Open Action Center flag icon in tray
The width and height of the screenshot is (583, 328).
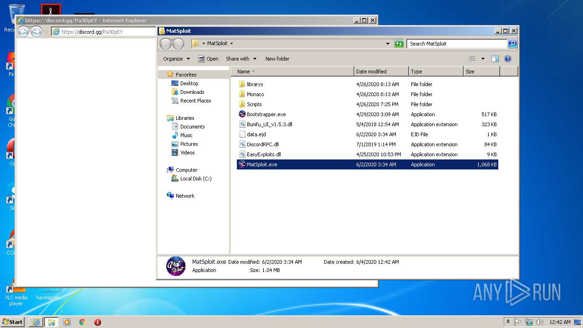(518, 322)
